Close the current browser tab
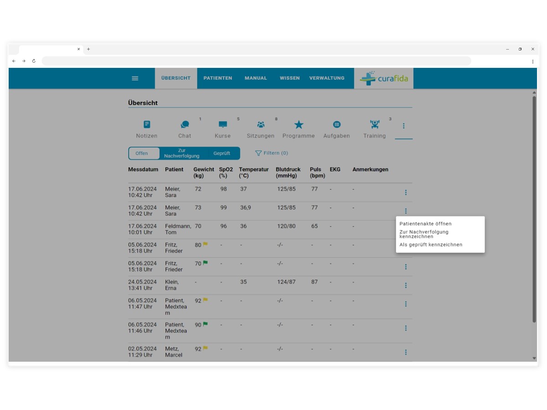547x410 pixels. 78,49
